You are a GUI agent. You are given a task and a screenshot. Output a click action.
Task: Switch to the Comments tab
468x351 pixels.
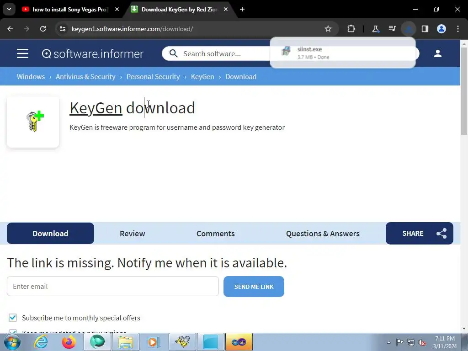216,234
